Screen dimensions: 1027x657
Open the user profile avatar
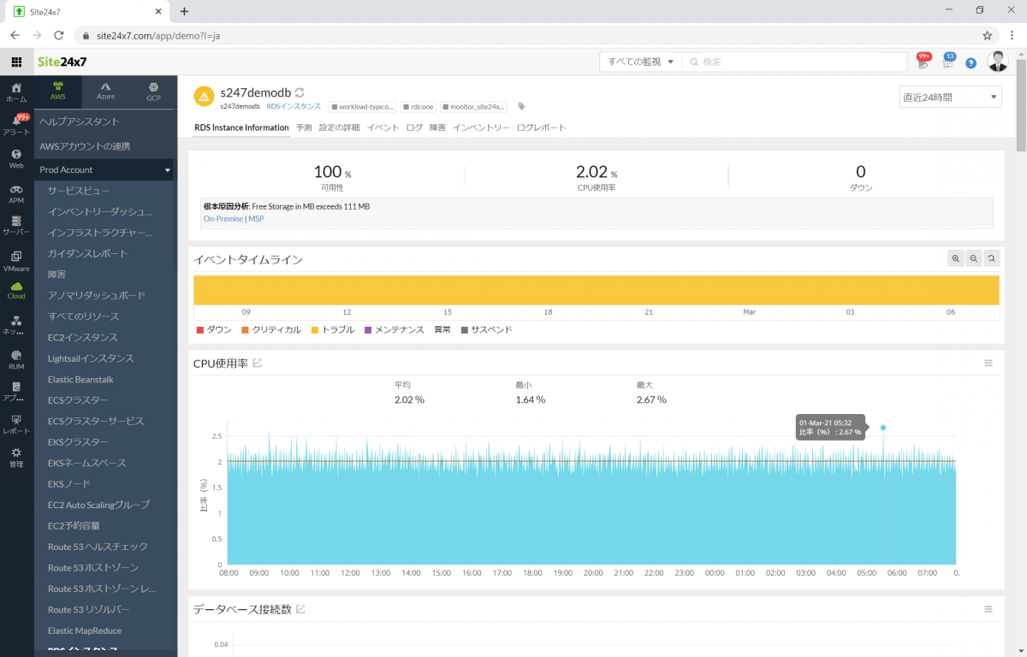coord(998,62)
